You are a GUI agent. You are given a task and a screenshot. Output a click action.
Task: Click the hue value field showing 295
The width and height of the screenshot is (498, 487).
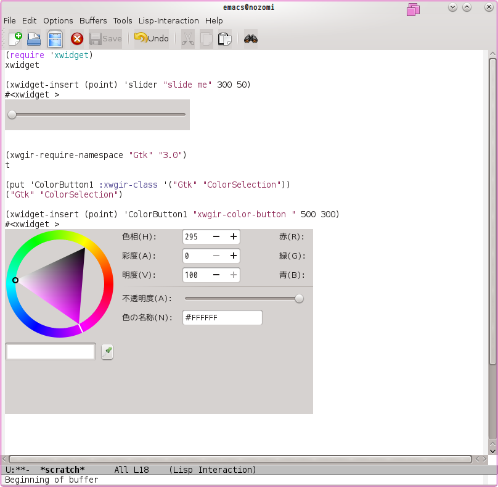(196, 236)
